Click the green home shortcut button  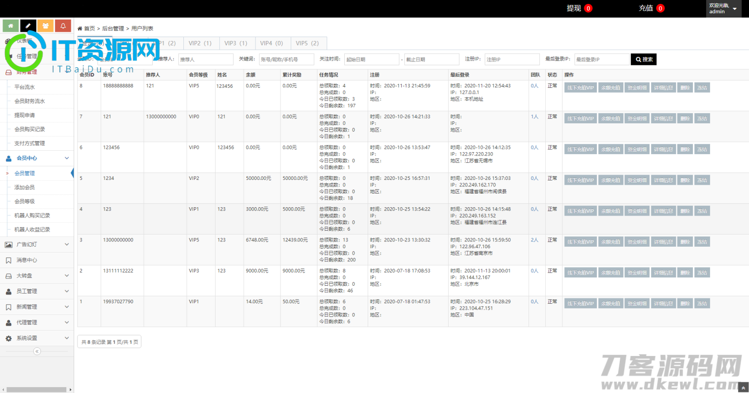(x=11, y=26)
